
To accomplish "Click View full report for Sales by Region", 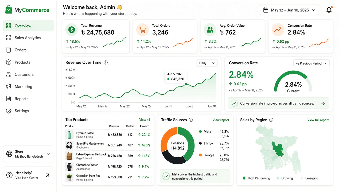I will pyautogui.click(x=318, y=120).
